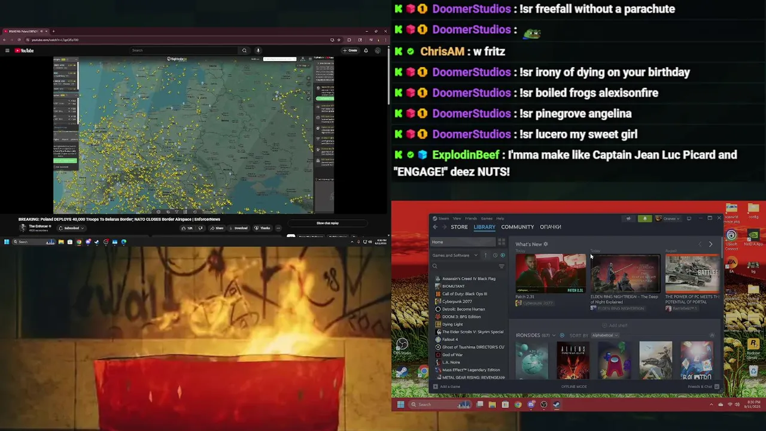
Task: Open the ELDEN RING NIGHTREIGN news thumbnail
Action: 625,274
